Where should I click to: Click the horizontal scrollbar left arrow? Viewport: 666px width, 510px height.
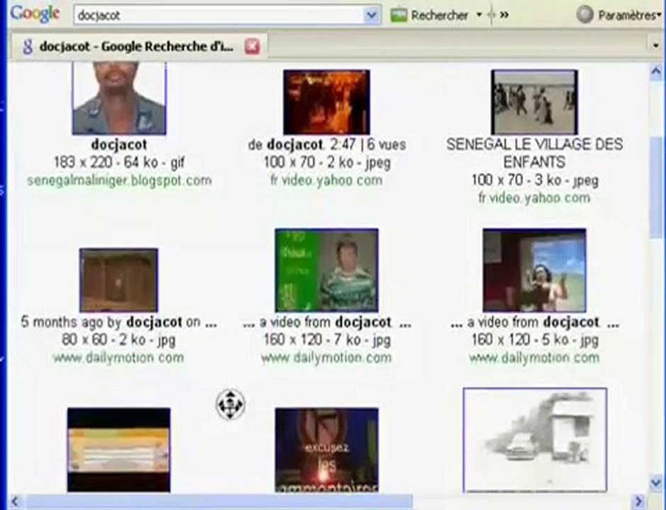pos(16,501)
